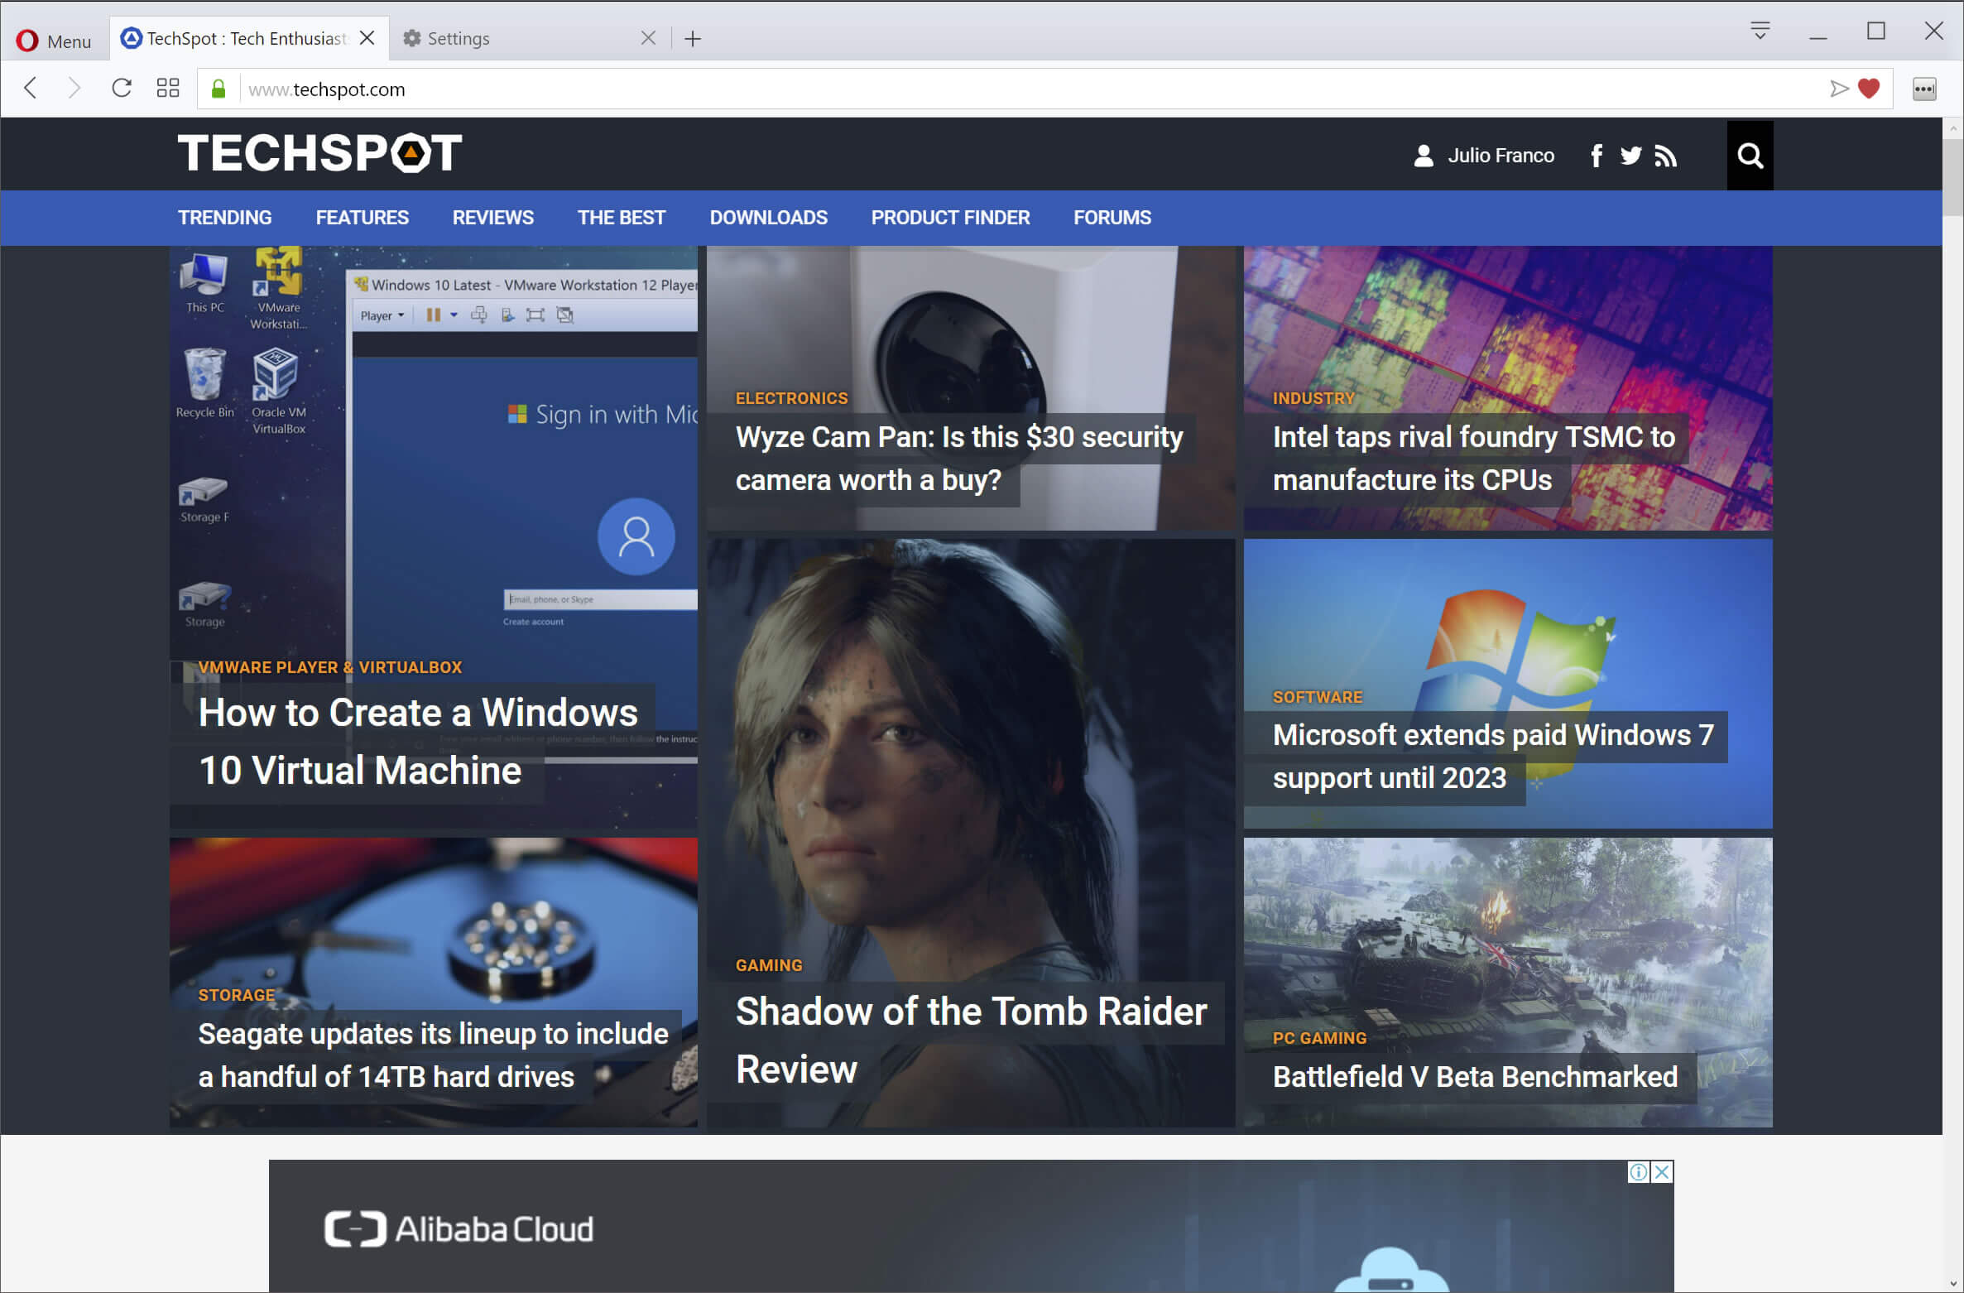Visit TechSpot Facebook page icon

pyautogui.click(x=1597, y=156)
